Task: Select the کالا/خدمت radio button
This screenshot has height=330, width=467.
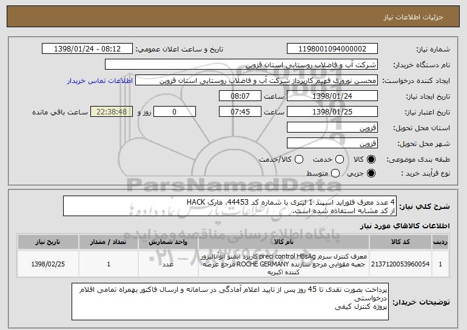Action: click(x=299, y=159)
